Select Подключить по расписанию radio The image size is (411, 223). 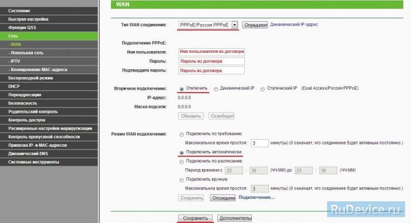(181, 162)
